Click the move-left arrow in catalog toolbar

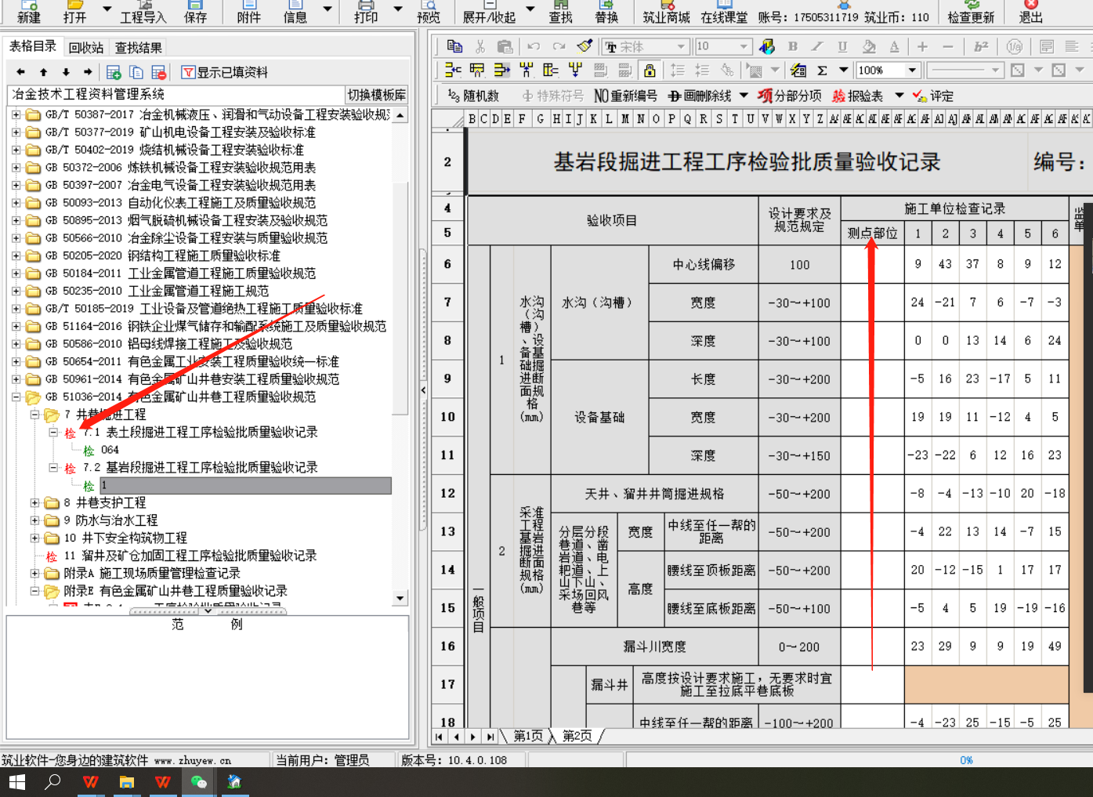21,72
